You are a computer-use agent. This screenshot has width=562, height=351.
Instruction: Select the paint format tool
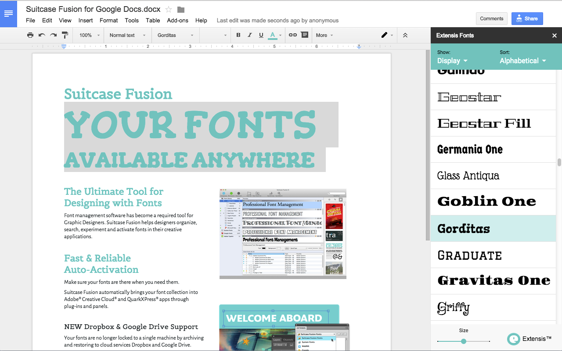(x=65, y=35)
